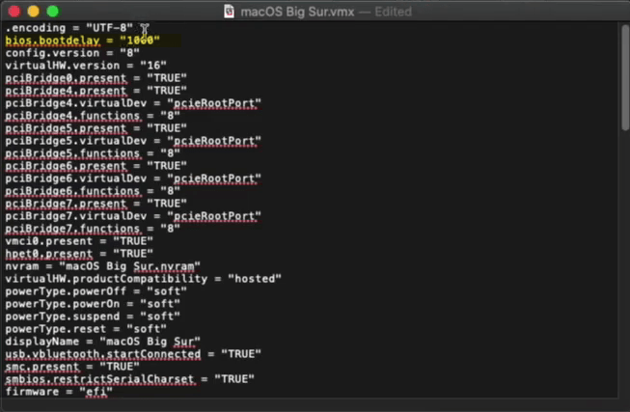This screenshot has height=412, width=630.
Task: Click the vertical scrollbar thumb
Action: (625, 77)
